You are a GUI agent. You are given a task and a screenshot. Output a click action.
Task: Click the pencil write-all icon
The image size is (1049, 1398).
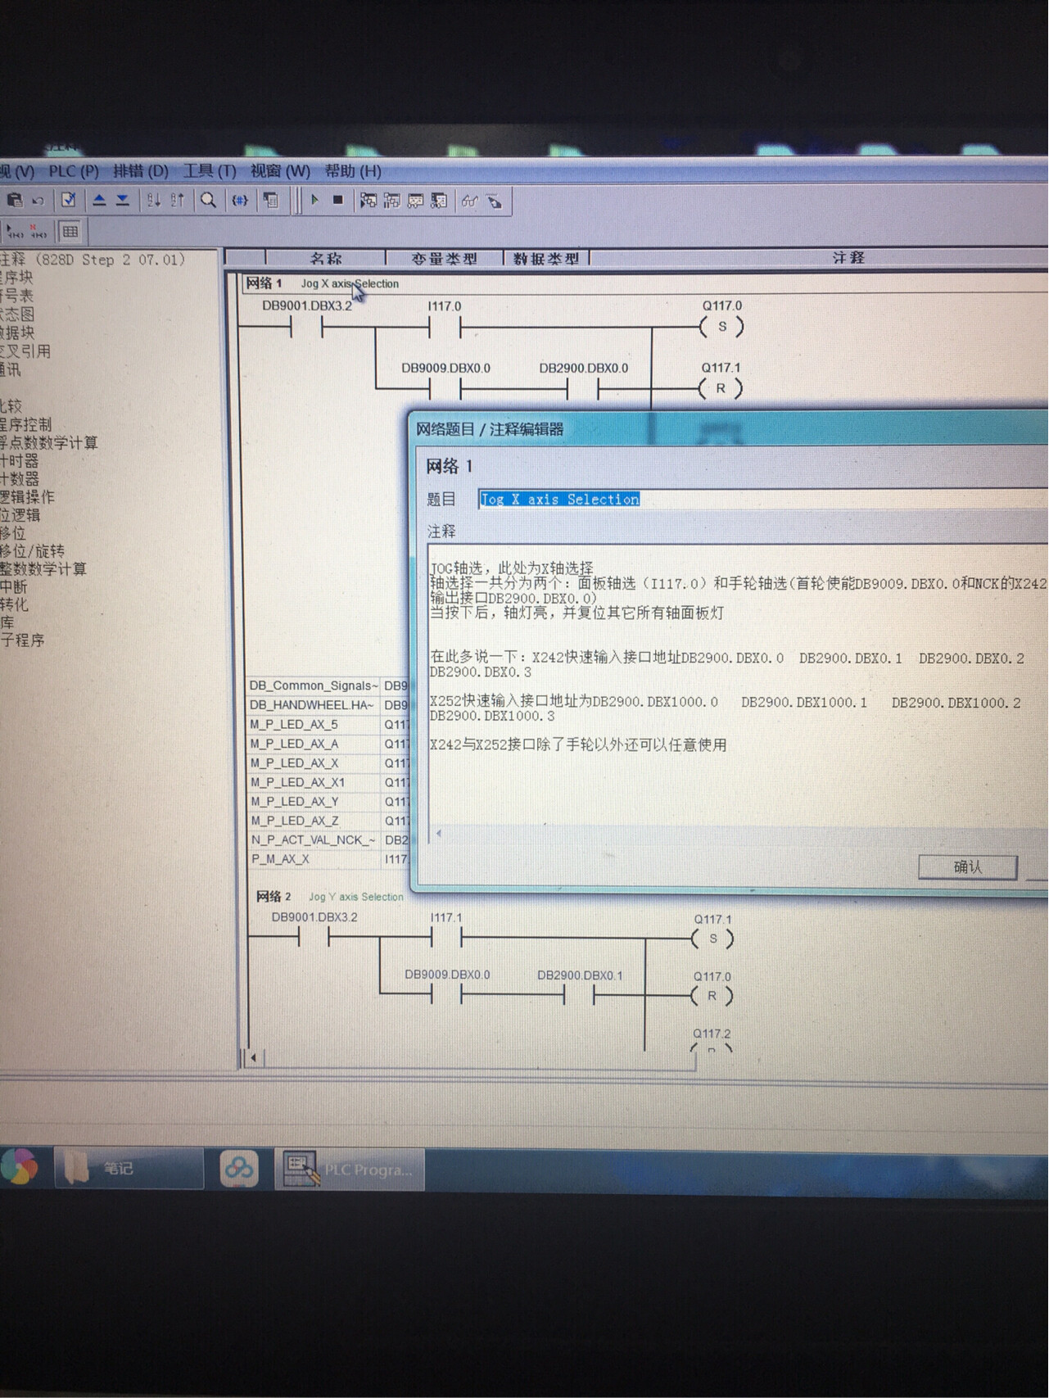494,201
